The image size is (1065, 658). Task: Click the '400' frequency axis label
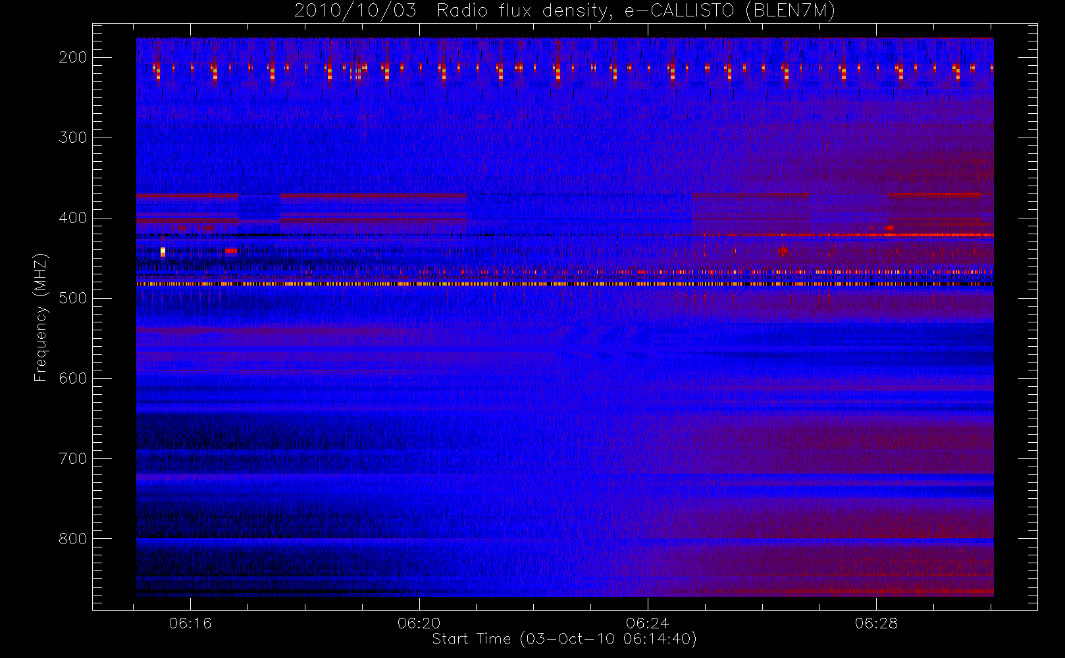(72, 218)
